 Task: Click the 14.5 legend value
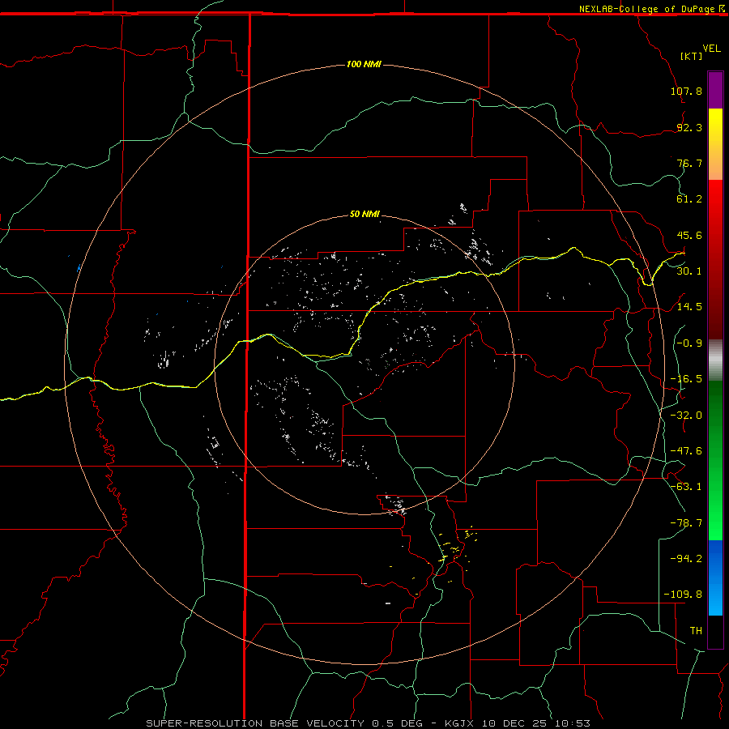pyautogui.click(x=689, y=307)
